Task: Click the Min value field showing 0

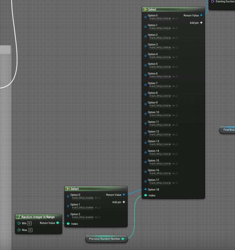Action: 29,223
